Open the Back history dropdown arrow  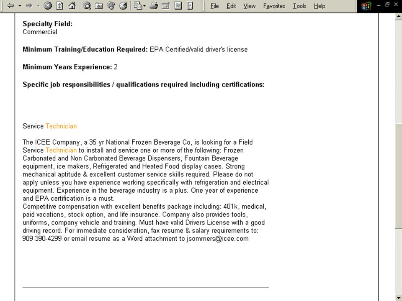pos(20,5)
